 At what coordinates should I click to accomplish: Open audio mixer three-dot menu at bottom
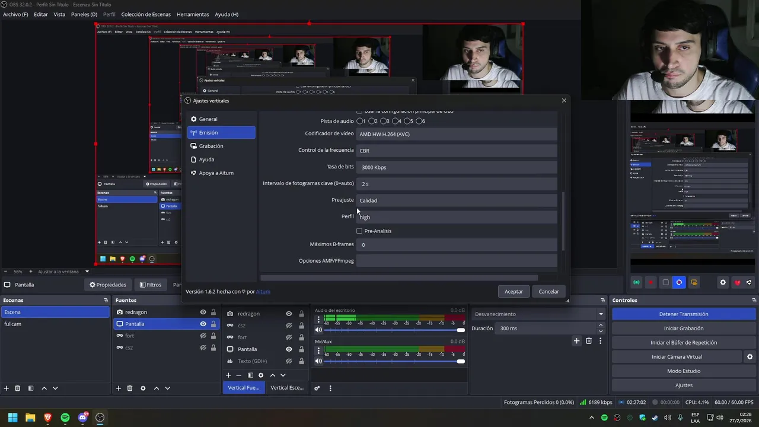click(x=330, y=388)
